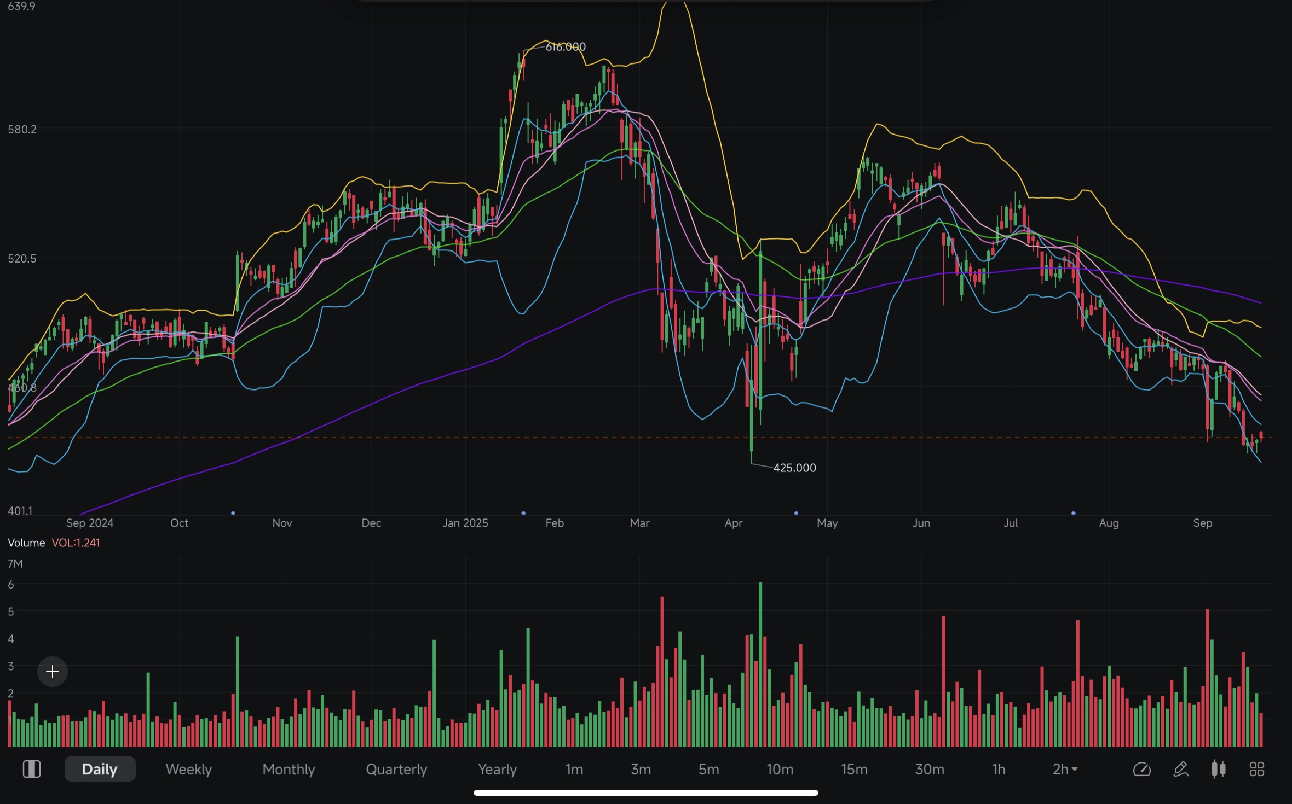Select the Daily timeframe
The image size is (1292, 804).
[100, 770]
